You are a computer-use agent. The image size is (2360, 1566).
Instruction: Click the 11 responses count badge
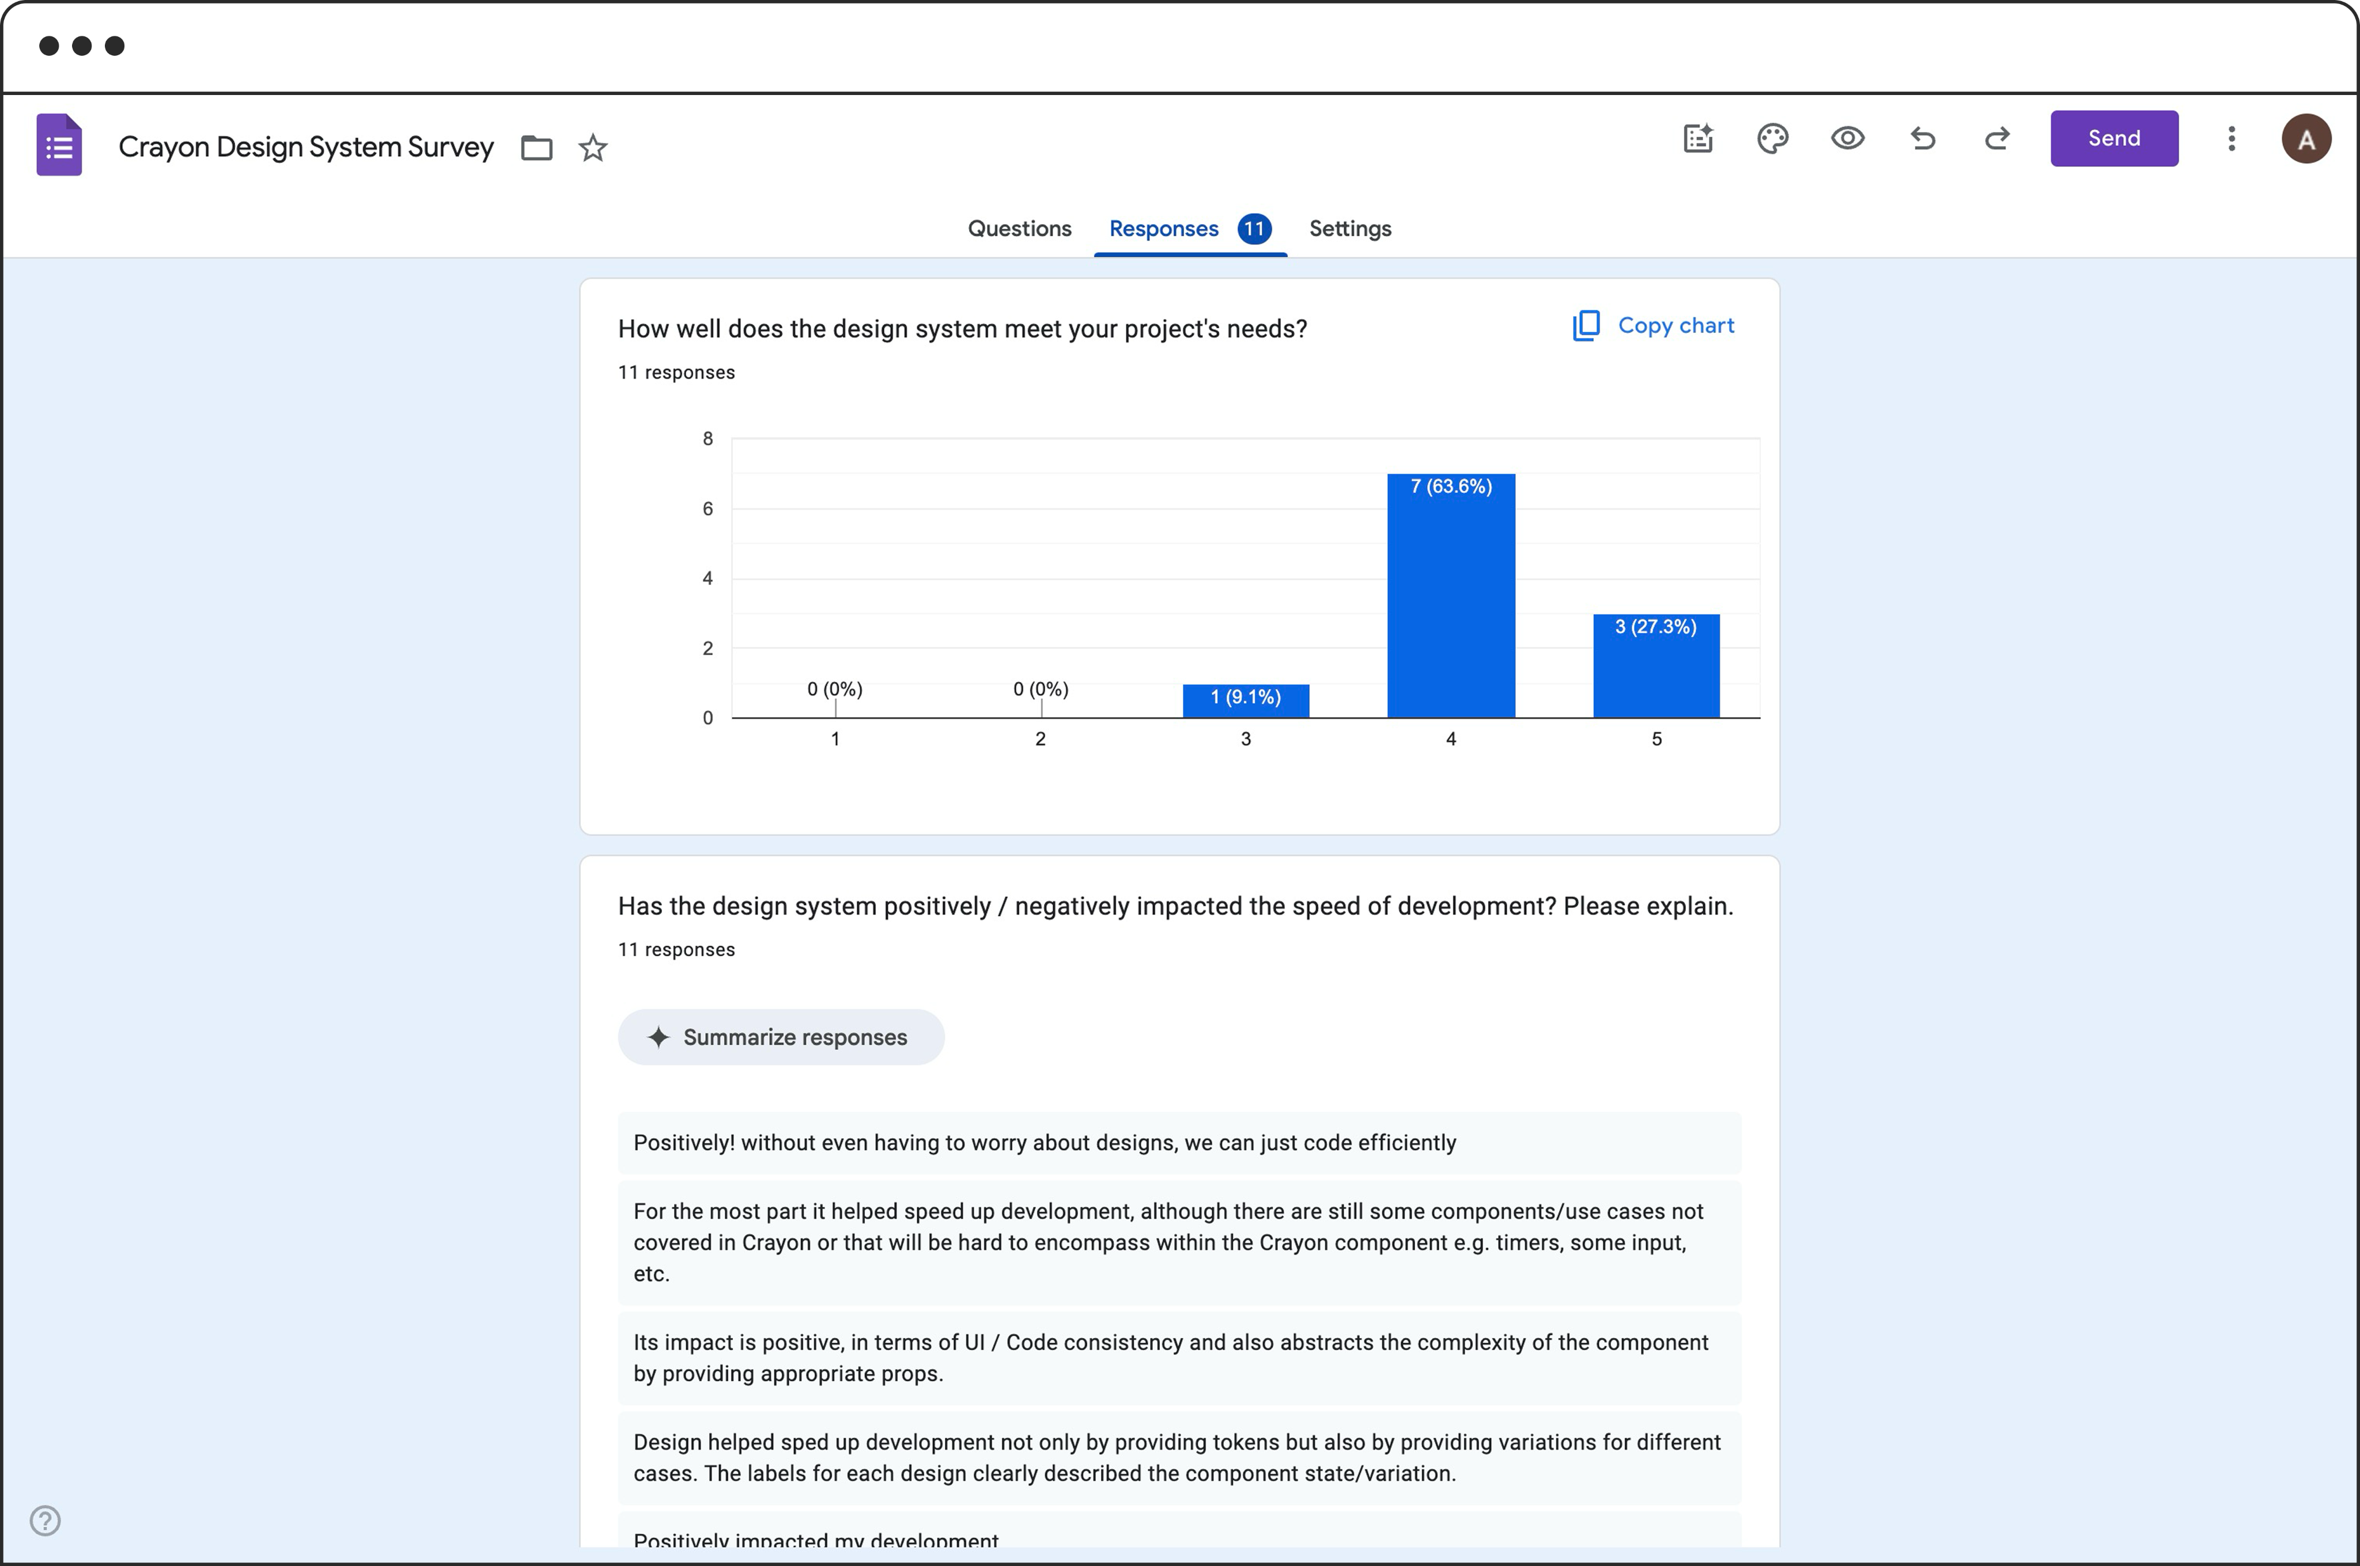[1254, 229]
